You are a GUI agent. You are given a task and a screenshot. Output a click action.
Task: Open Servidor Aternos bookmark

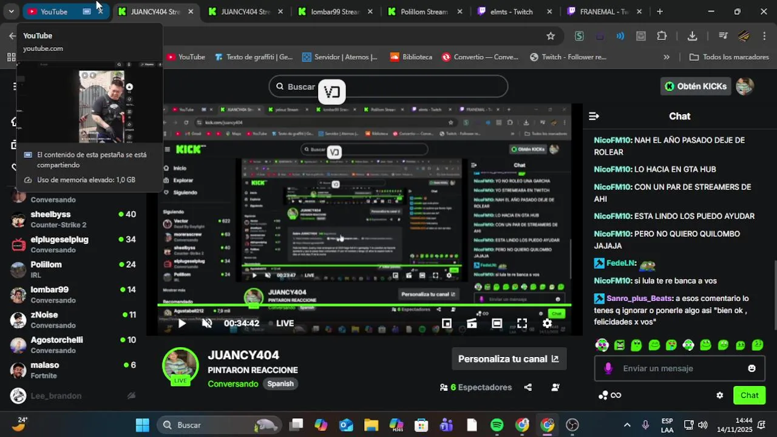340,57
